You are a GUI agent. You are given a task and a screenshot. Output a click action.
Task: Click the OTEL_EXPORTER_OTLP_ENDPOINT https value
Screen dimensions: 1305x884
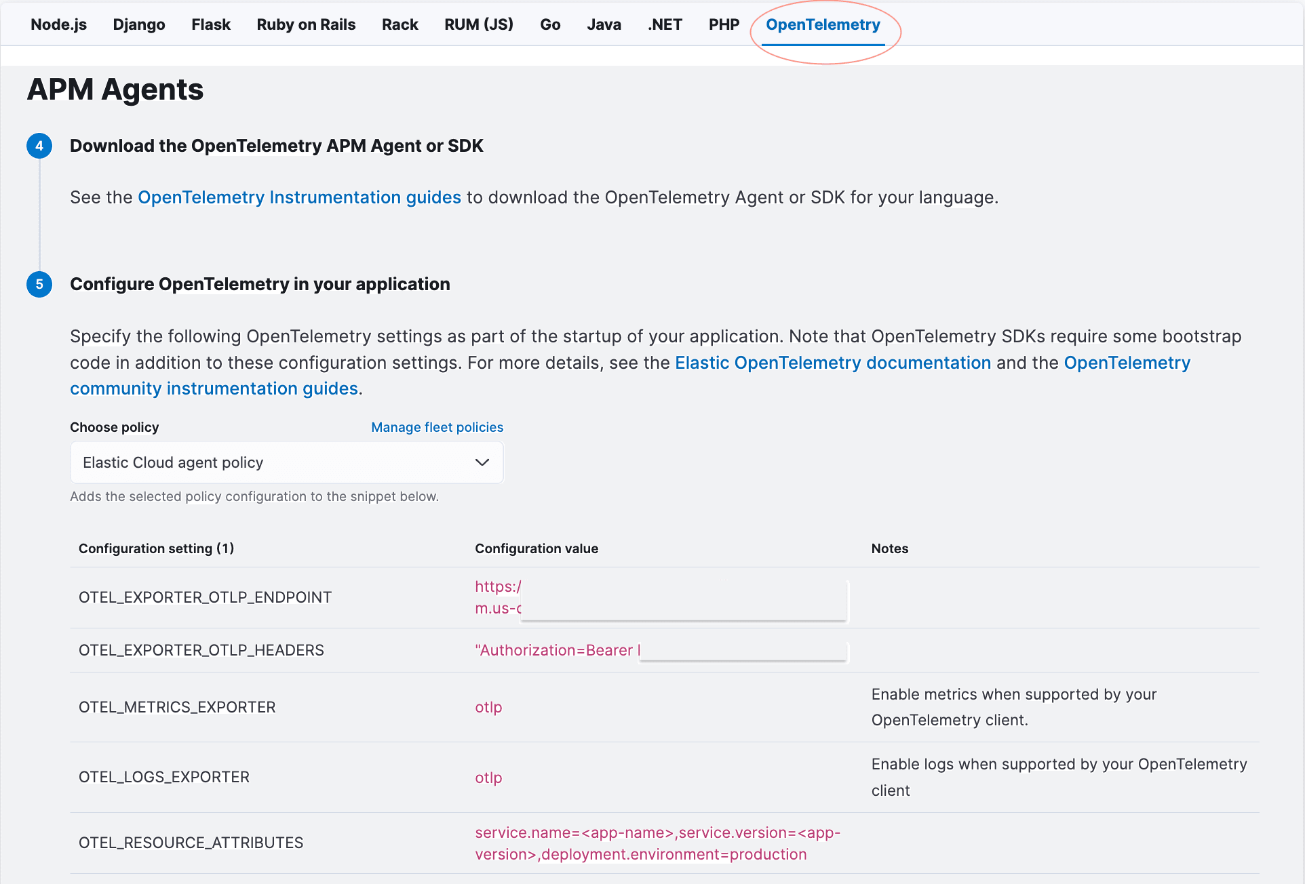point(498,587)
